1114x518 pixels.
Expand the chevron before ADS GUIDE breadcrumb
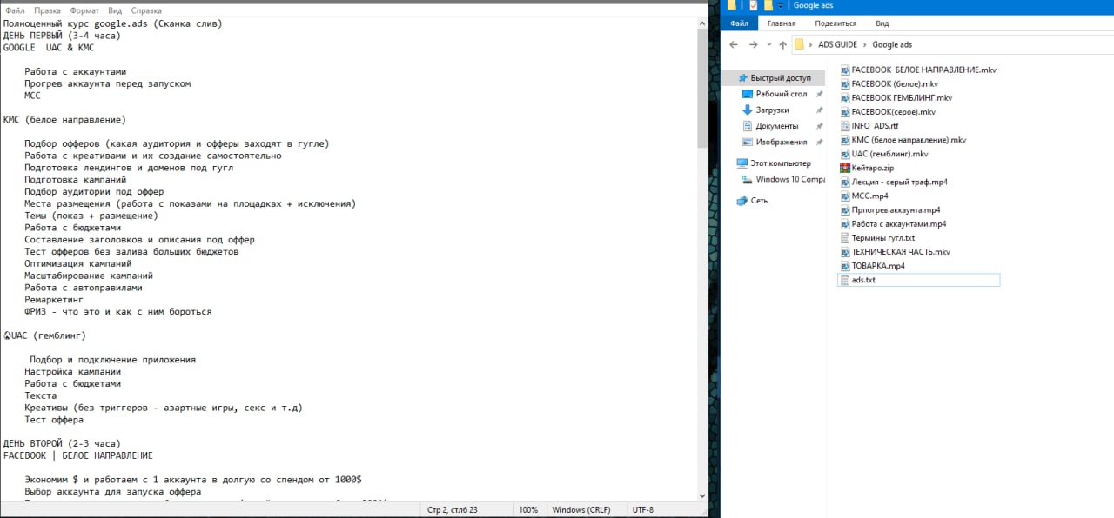coord(811,44)
